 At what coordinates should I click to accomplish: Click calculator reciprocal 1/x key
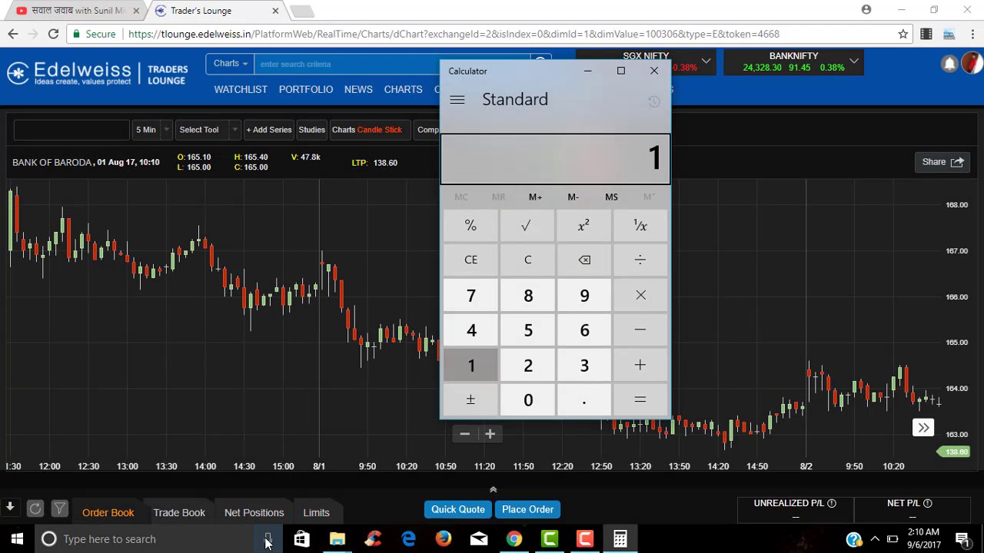(x=640, y=226)
